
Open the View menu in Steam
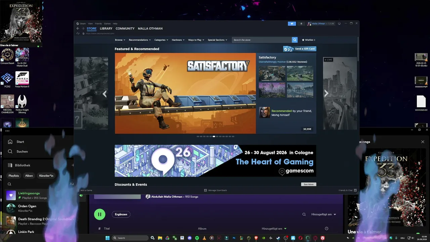coord(90,24)
